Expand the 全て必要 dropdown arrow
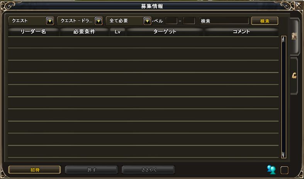 [147, 21]
